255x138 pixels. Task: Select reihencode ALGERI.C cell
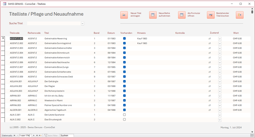click(x=33, y=110)
